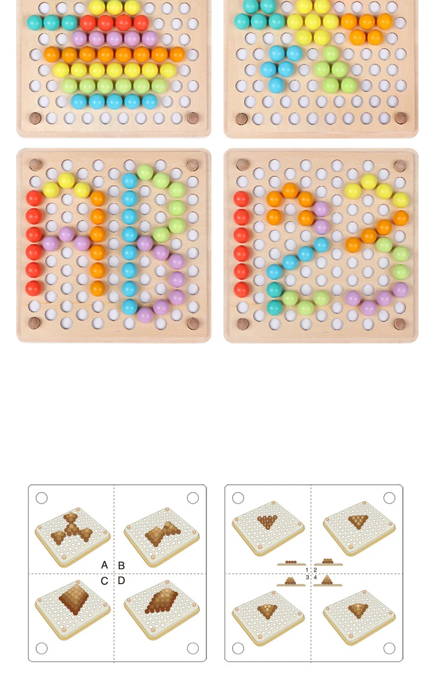Click the side-view bead icon beside number 2

pyautogui.click(x=328, y=562)
